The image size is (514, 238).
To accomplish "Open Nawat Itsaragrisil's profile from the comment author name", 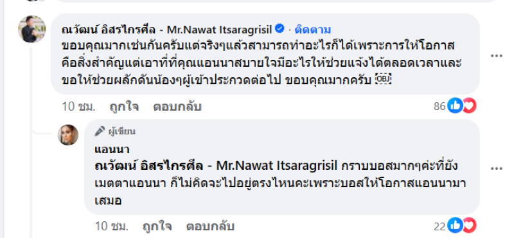I will point(167,30).
